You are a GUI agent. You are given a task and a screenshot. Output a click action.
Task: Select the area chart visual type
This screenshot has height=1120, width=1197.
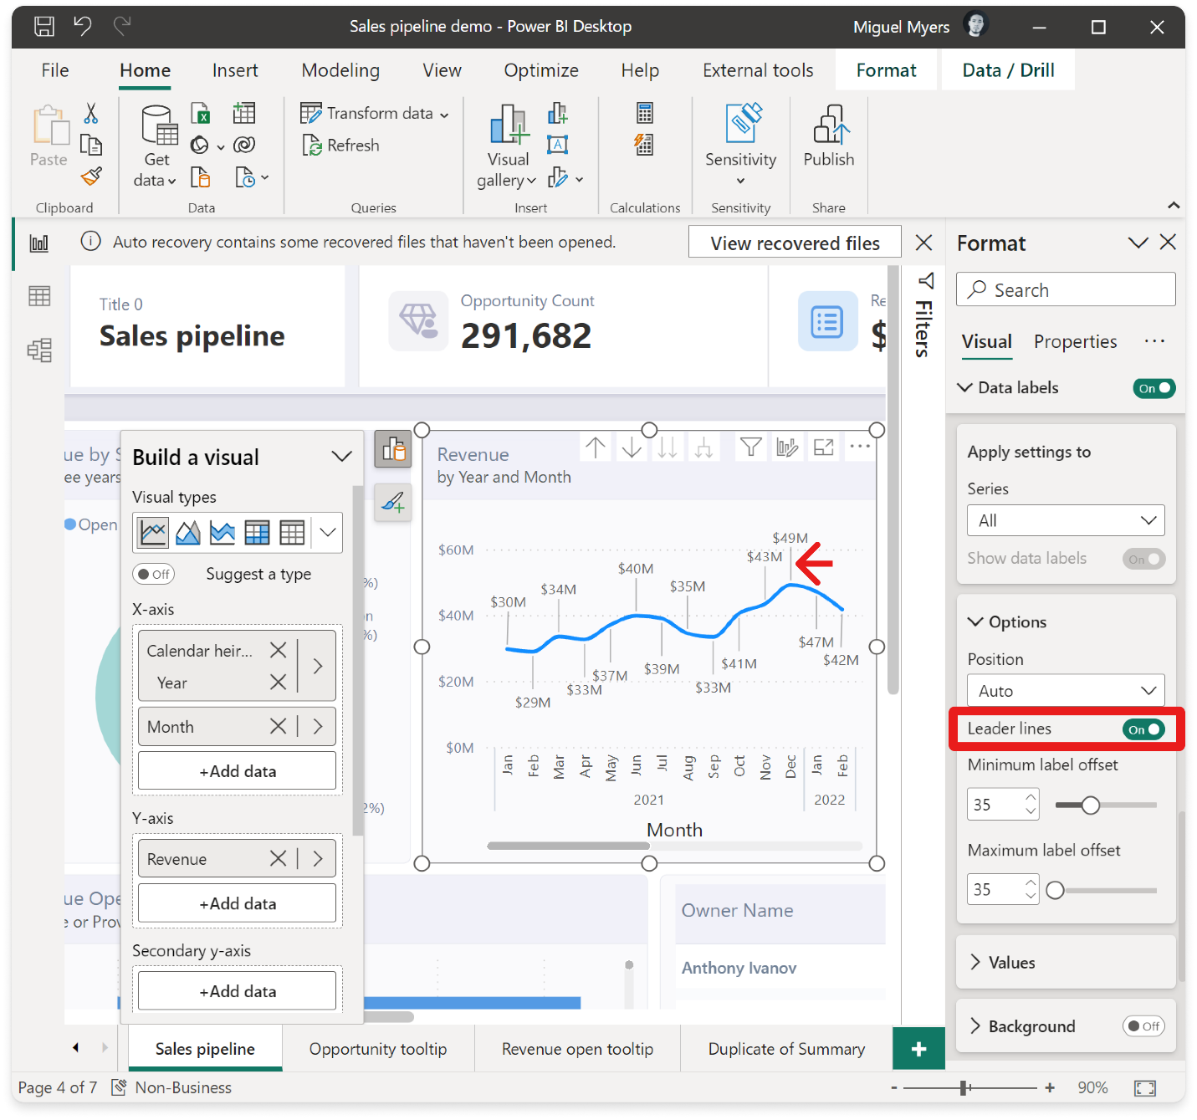[188, 533]
